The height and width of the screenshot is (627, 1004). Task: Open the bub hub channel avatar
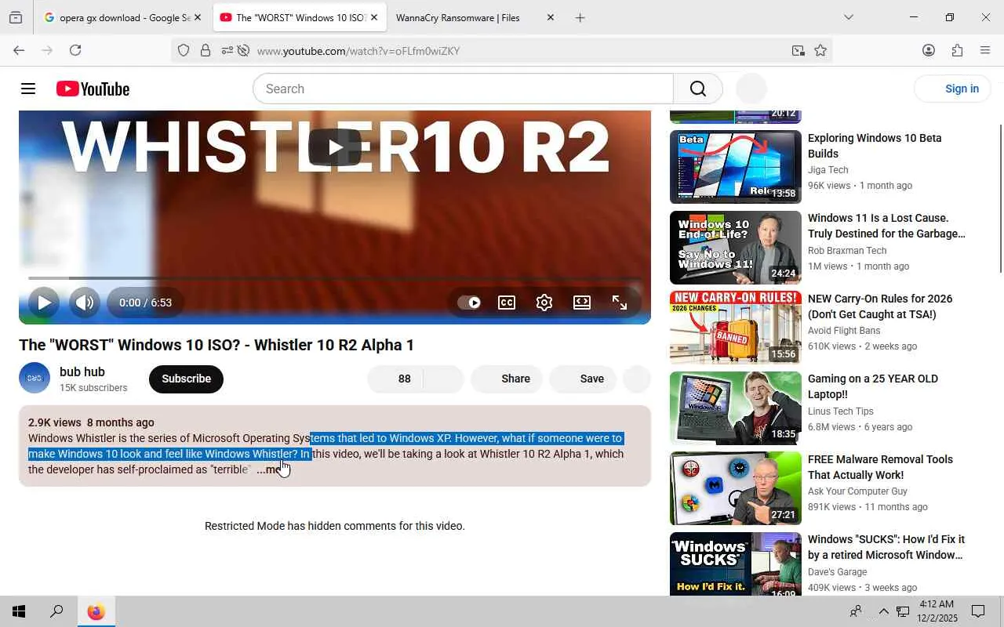point(35,379)
